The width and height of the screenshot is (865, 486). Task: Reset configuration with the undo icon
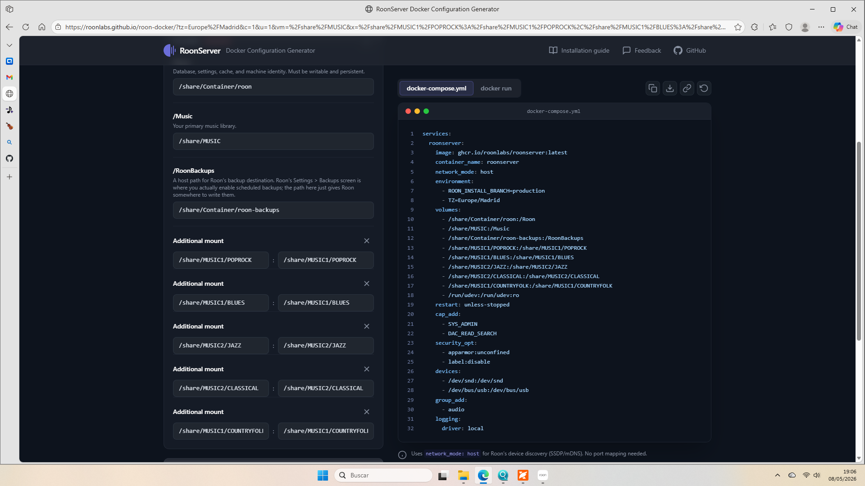(704, 88)
